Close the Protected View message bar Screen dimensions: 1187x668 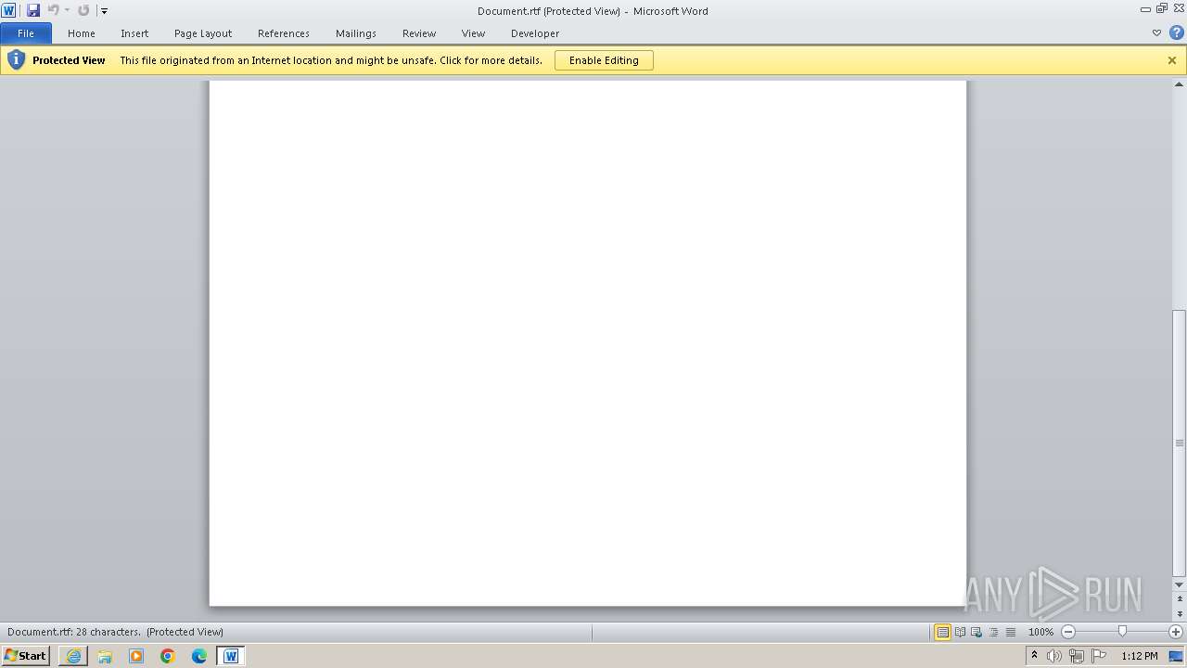point(1172,60)
